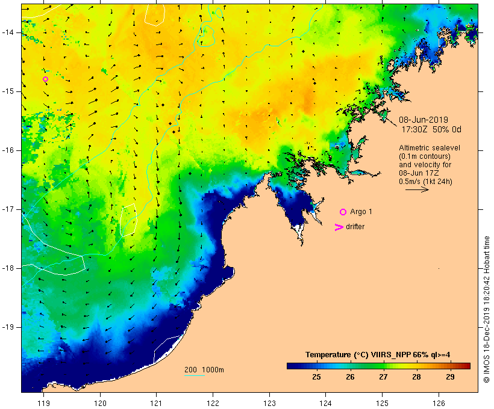
Task: Click the longitude axis label 119
Action: coord(43,403)
